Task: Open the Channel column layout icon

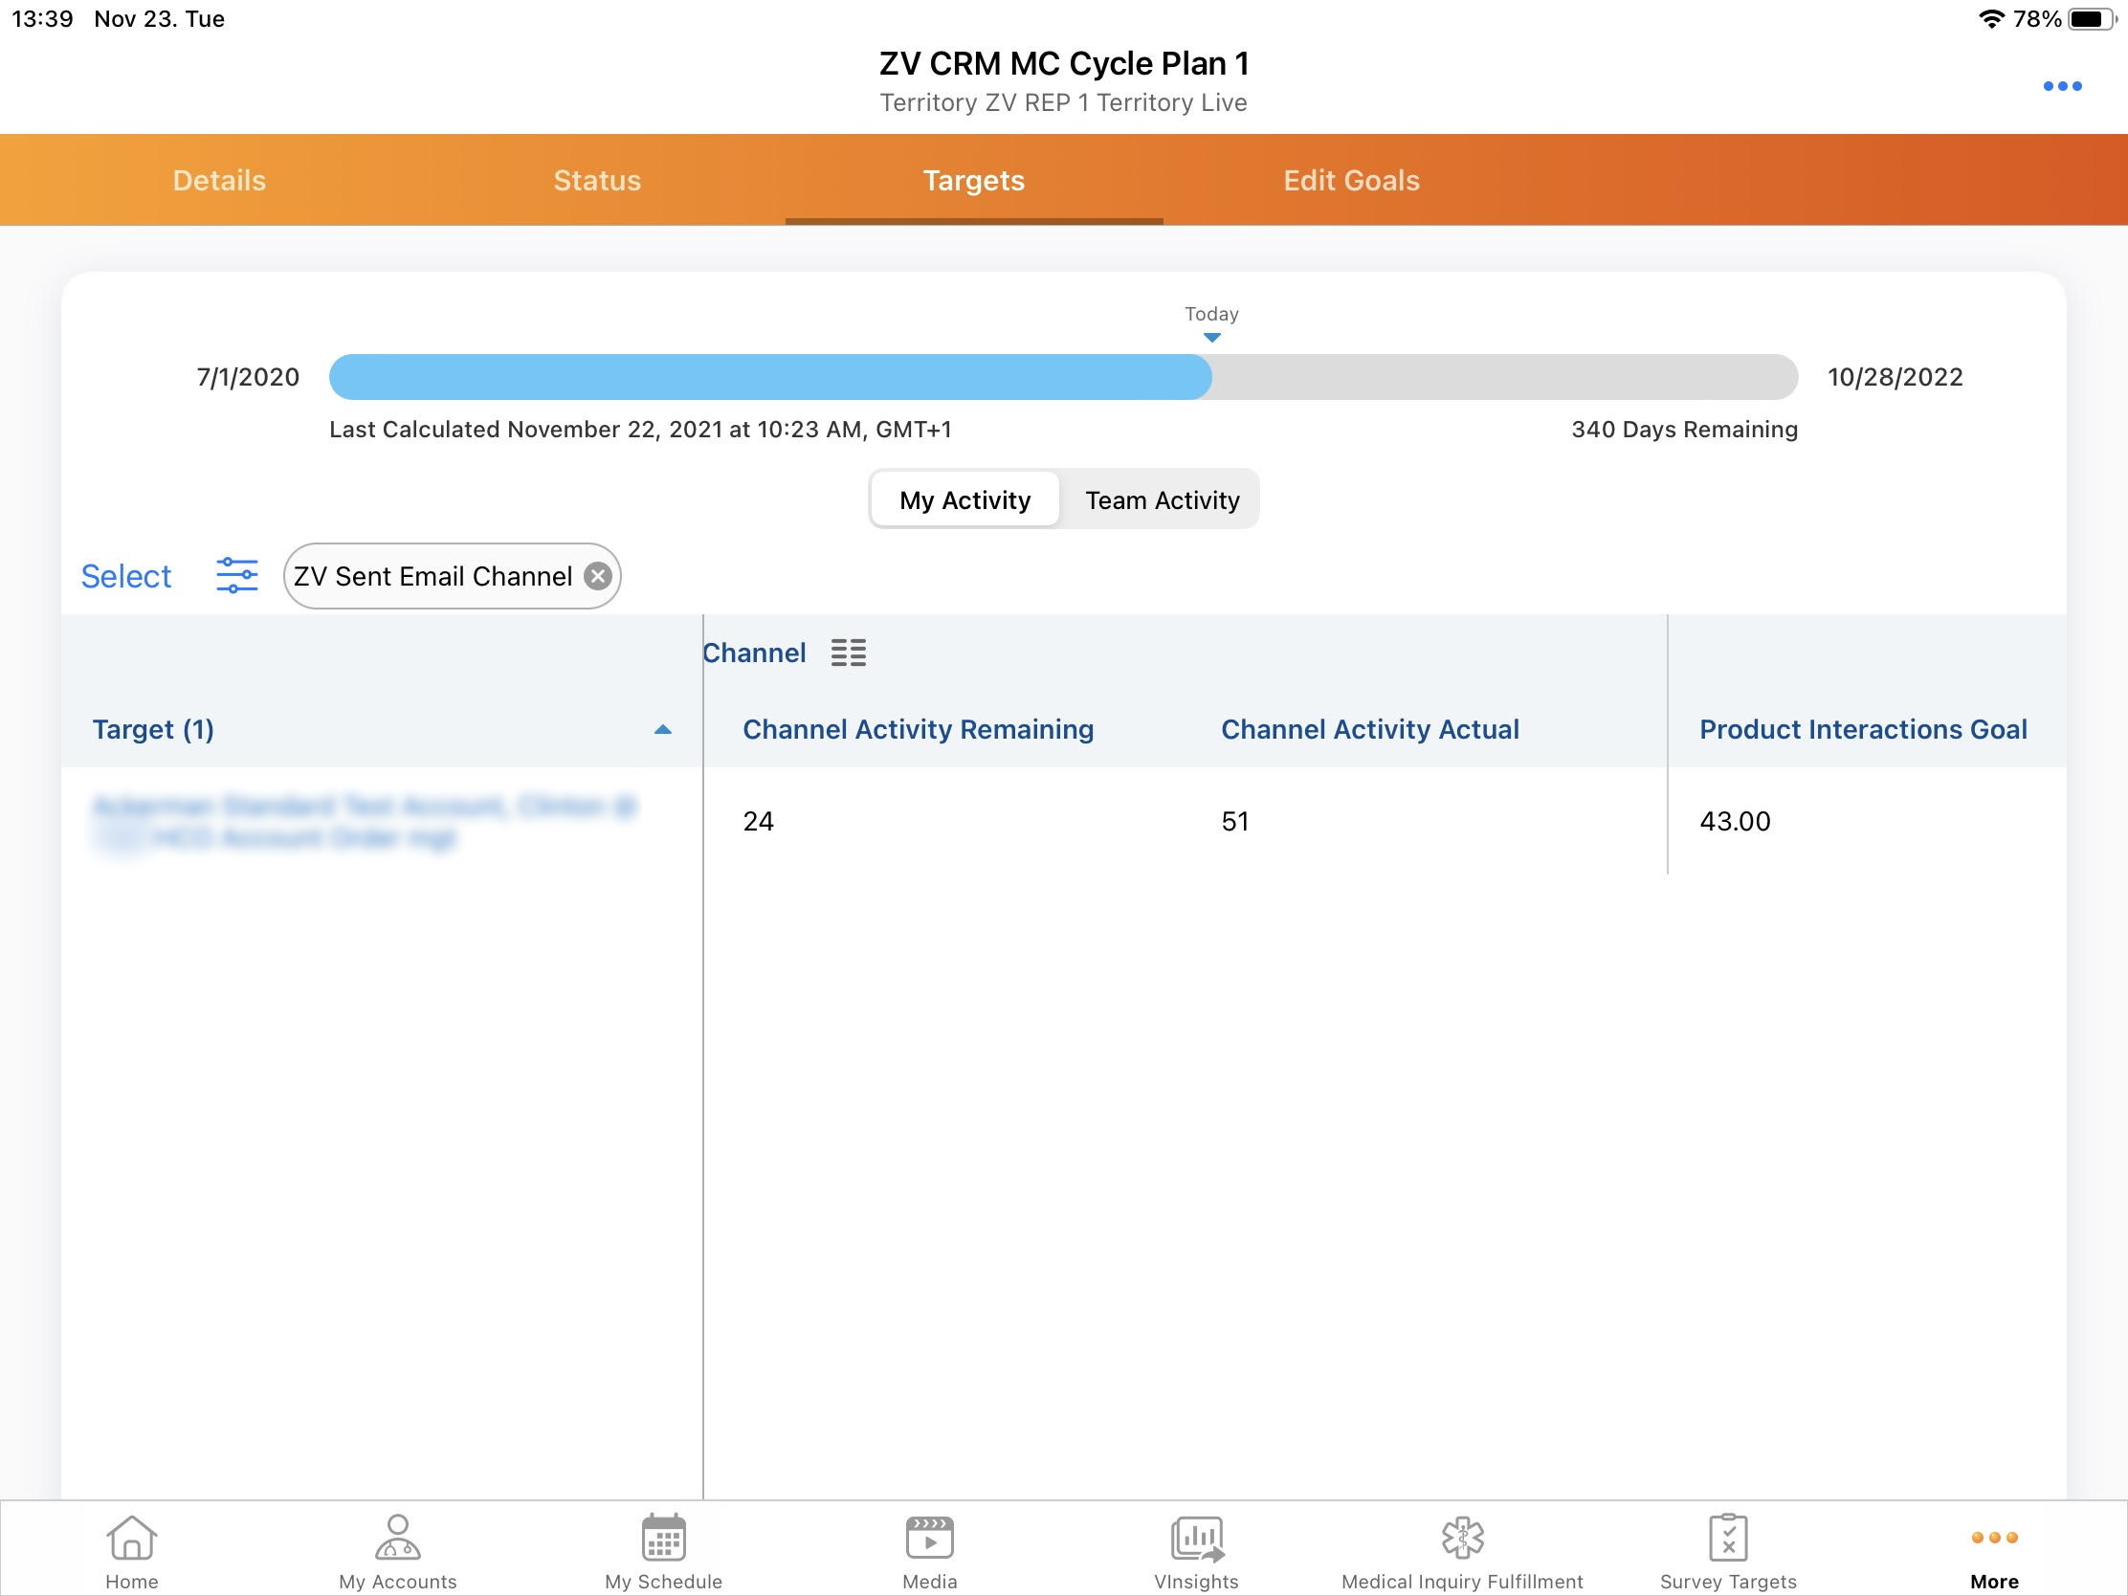Action: [x=848, y=653]
